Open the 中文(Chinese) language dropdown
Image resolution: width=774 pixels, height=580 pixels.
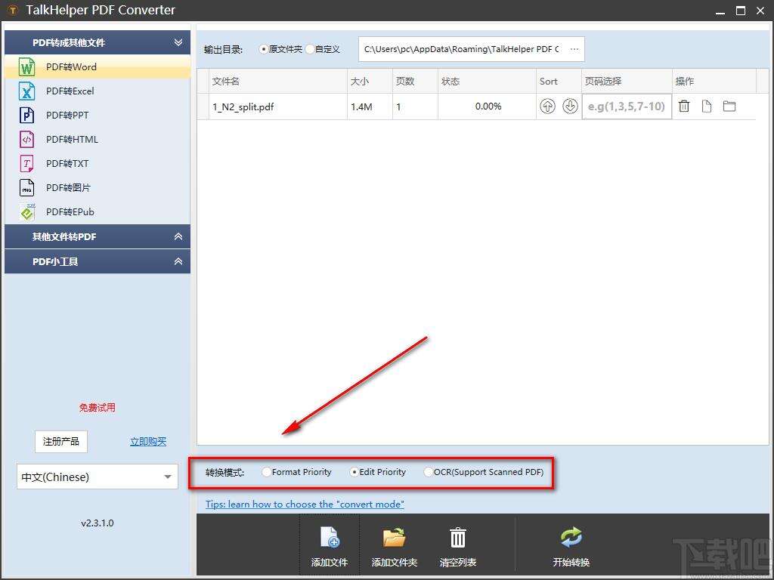[x=98, y=477]
